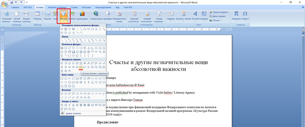Insert a Разрыв страницы

click(26, 17)
